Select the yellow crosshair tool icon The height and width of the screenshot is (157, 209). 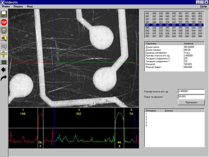[4, 54]
